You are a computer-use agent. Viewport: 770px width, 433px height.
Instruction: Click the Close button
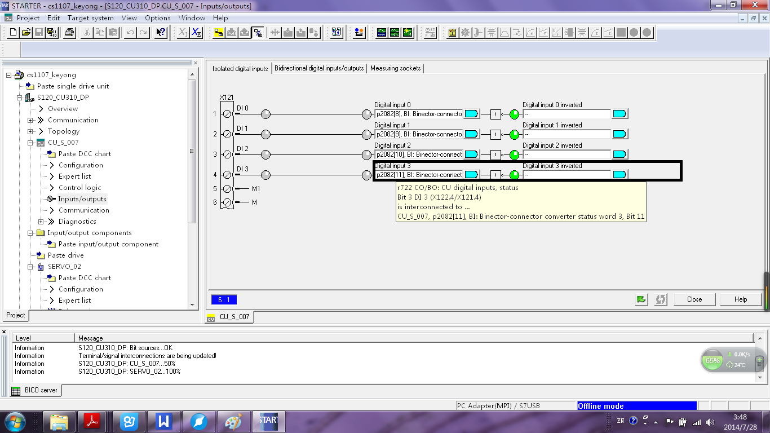coord(694,299)
